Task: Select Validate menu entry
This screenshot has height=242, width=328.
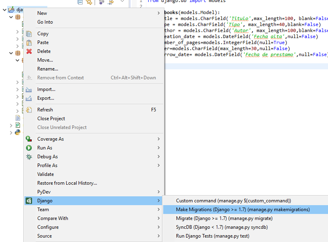Action: tap(93, 174)
